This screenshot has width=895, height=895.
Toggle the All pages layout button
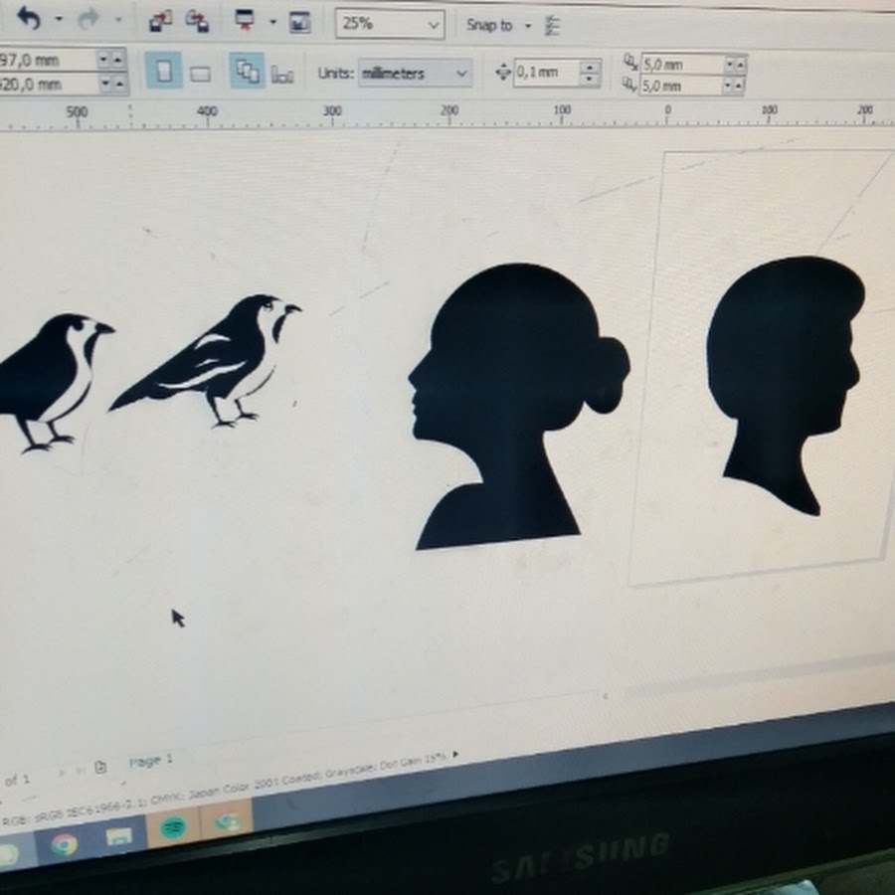(x=248, y=71)
